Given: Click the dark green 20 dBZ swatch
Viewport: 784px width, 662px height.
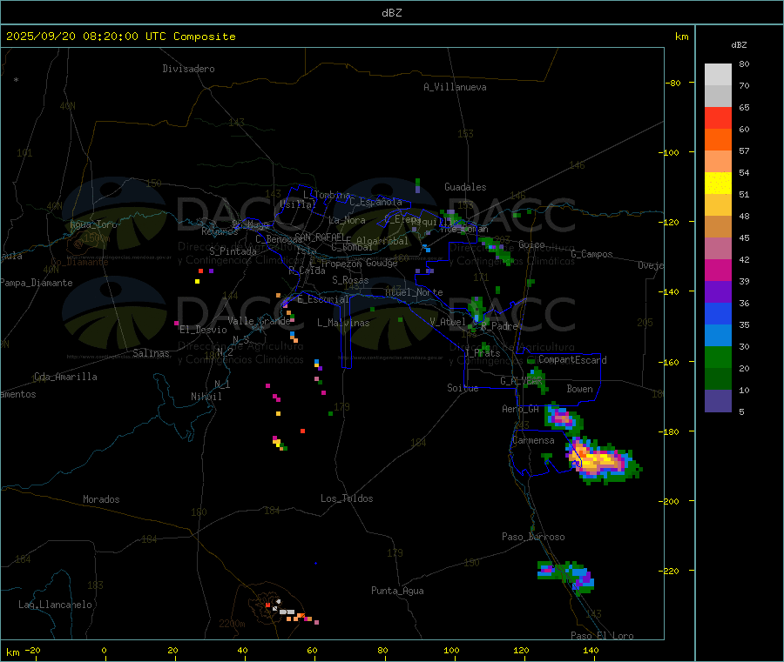Looking at the screenshot, I should point(718,379).
